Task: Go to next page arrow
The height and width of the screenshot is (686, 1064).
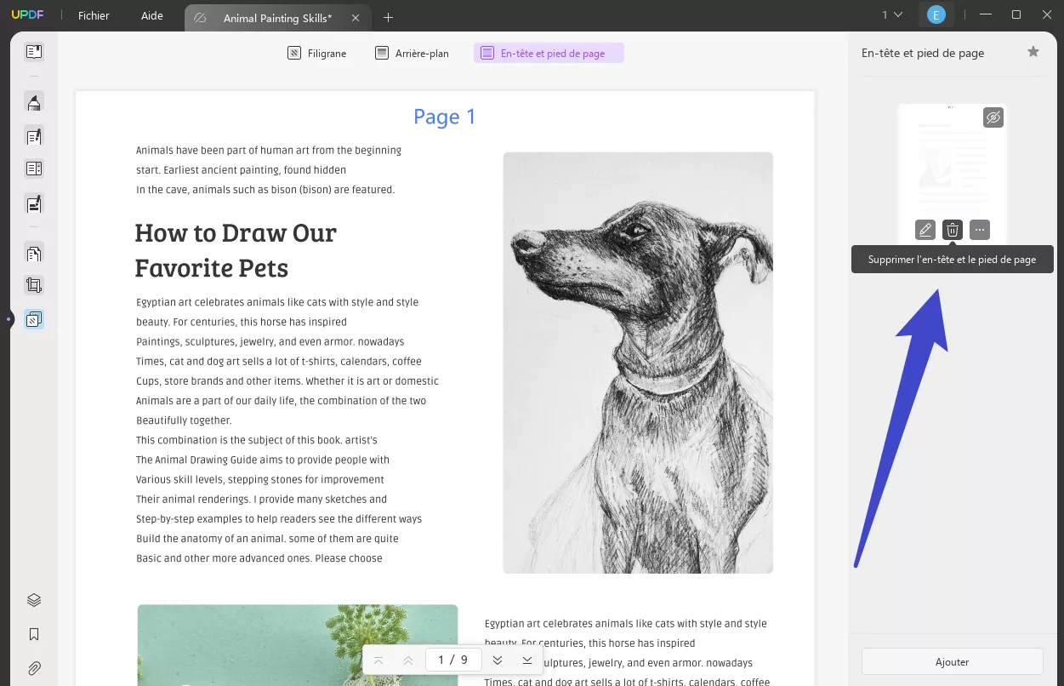Action: (x=498, y=660)
